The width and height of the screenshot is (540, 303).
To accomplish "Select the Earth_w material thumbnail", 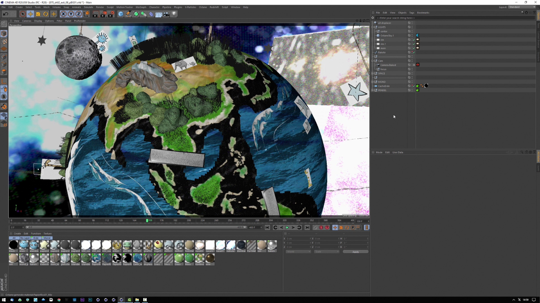I will click(138, 258).
